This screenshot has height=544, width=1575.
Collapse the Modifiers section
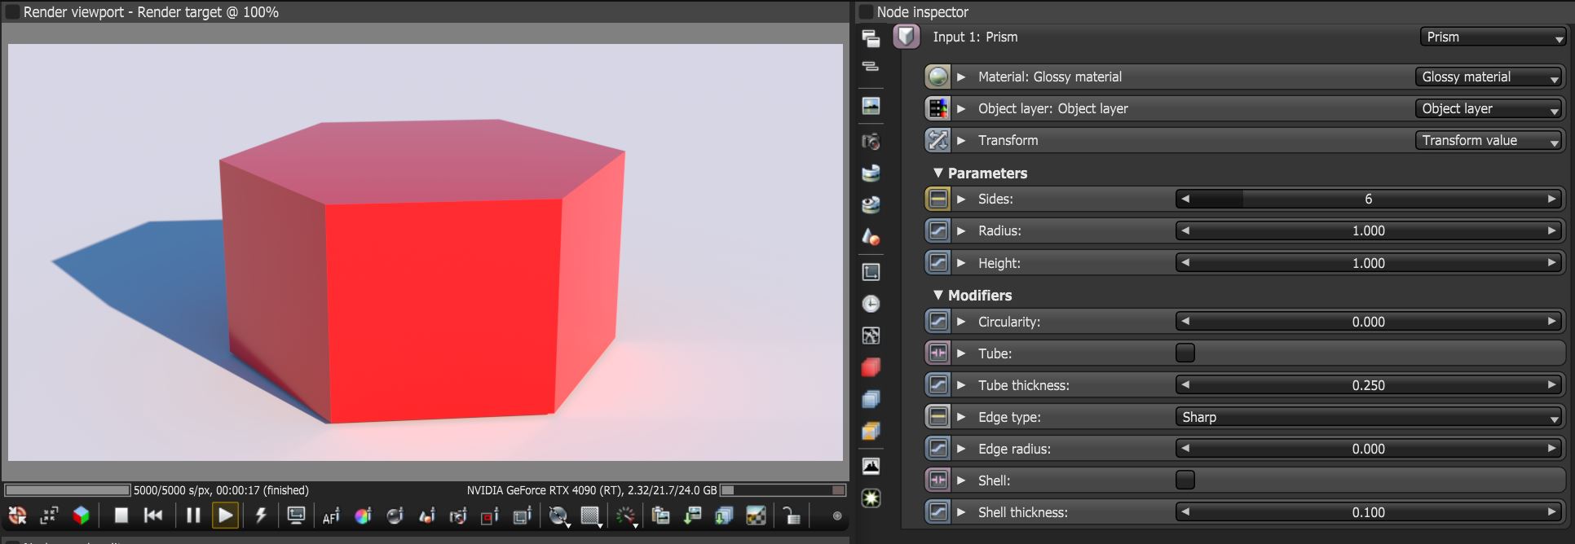click(x=937, y=295)
